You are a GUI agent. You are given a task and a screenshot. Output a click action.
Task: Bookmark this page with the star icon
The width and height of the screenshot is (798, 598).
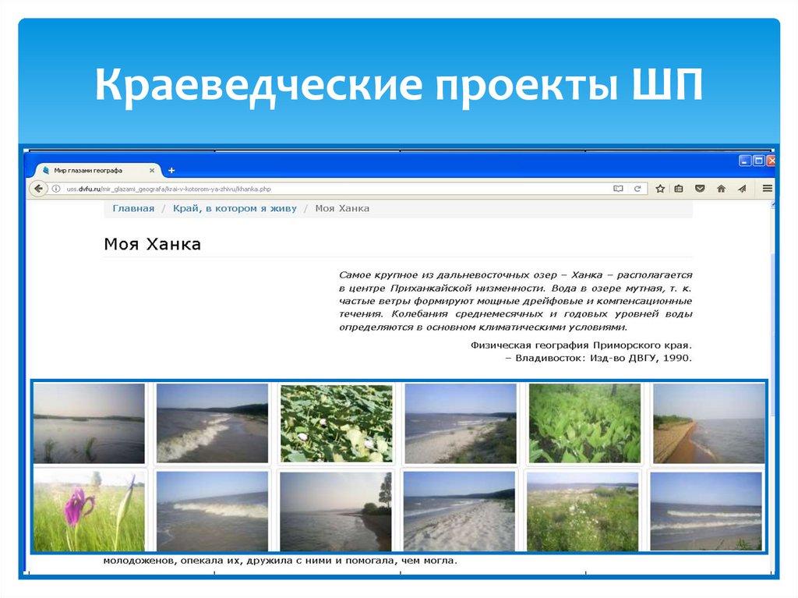(660, 189)
